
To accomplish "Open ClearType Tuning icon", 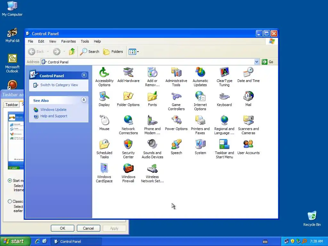I will click(224, 77).
